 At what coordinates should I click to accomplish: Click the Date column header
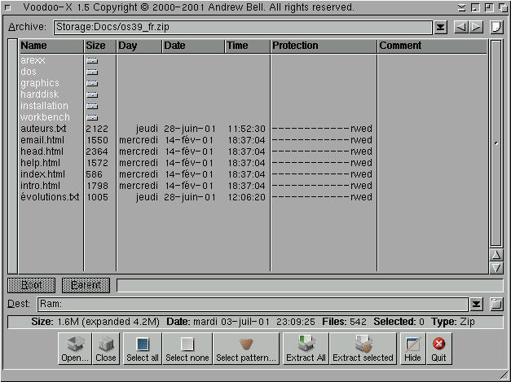pos(193,46)
